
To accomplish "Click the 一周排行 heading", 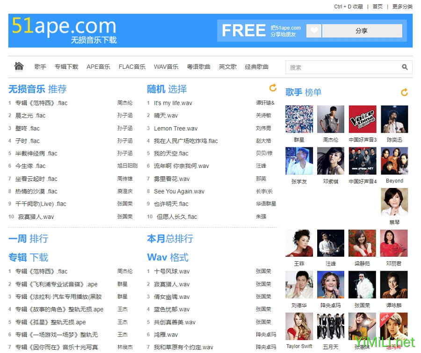I will [x=28, y=238].
